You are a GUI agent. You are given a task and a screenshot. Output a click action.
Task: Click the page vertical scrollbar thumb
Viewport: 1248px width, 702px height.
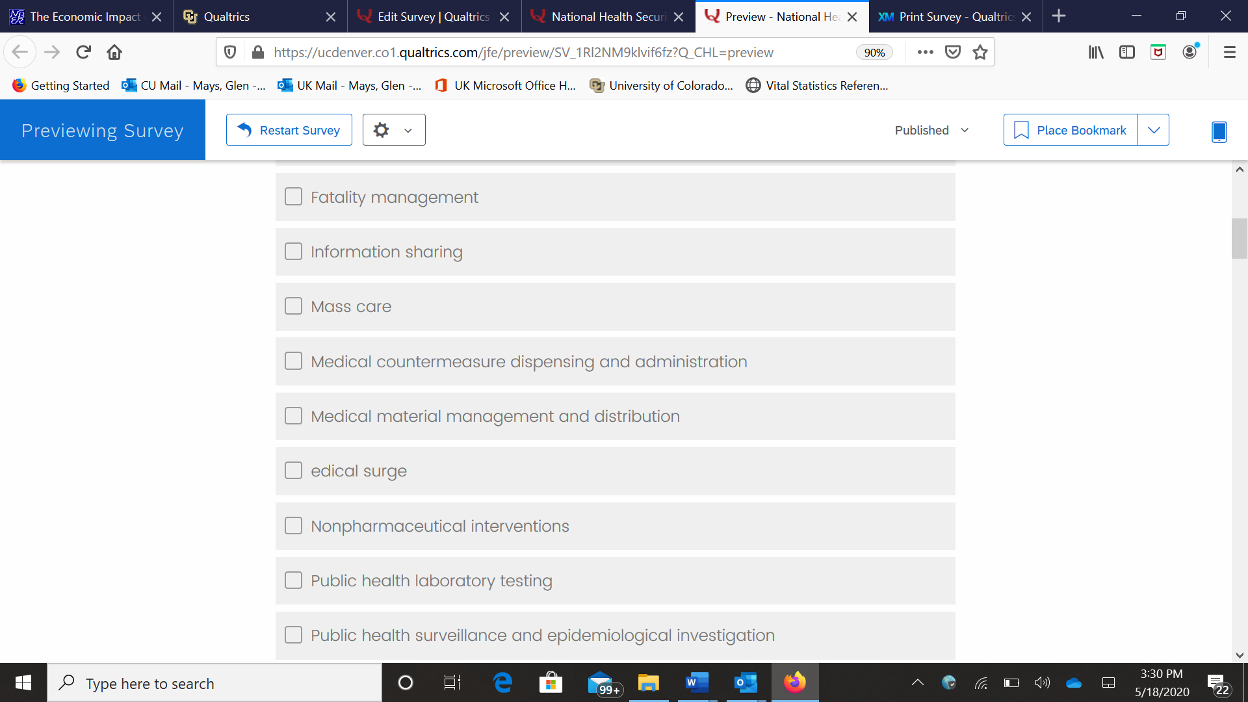1239,239
